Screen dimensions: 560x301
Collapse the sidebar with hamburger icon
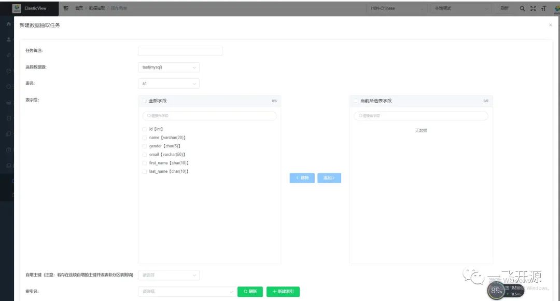coord(66,8)
